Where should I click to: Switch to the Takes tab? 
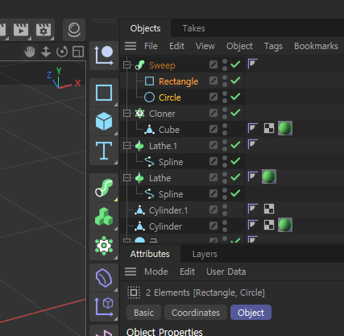pos(193,28)
